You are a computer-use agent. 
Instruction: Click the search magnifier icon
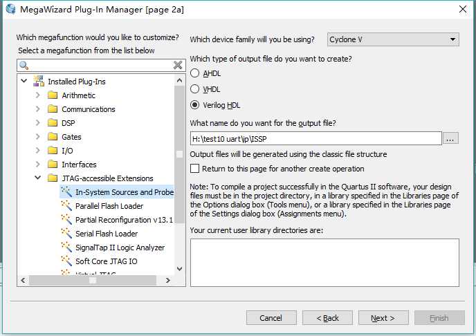coord(24,65)
